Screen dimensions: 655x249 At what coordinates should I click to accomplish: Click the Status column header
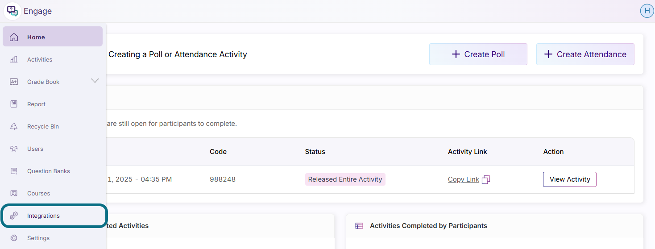pos(315,152)
